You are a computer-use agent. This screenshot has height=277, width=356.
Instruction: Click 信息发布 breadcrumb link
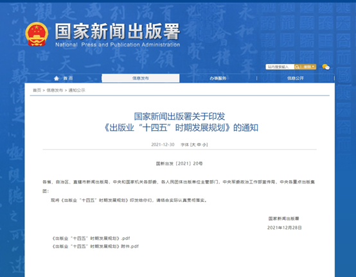[55, 90]
